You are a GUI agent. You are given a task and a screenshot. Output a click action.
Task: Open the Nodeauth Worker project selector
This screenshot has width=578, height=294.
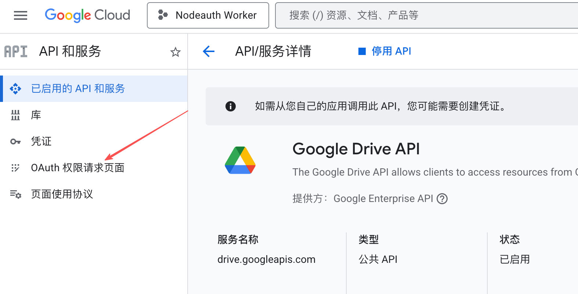[x=208, y=15]
